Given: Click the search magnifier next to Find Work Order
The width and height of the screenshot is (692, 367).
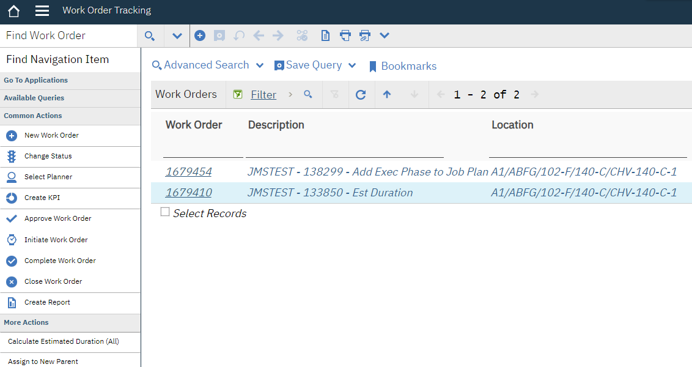Looking at the screenshot, I should tap(150, 35).
